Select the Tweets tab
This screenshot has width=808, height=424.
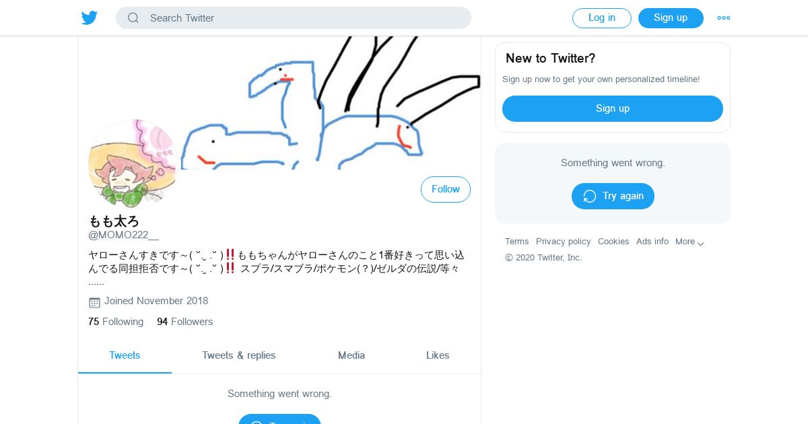pyautogui.click(x=125, y=355)
